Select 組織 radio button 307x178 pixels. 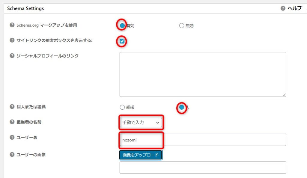(122, 107)
